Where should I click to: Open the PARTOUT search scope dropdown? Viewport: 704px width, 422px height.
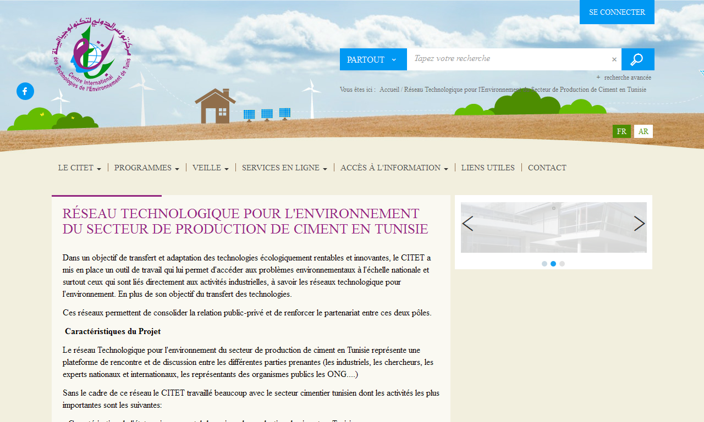point(373,59)
